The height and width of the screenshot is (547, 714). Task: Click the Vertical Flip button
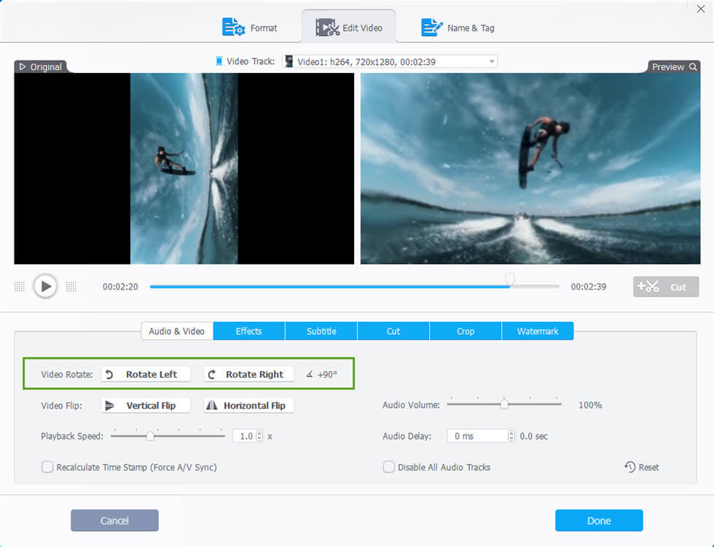pyautogui.click(x=146, y=406)
